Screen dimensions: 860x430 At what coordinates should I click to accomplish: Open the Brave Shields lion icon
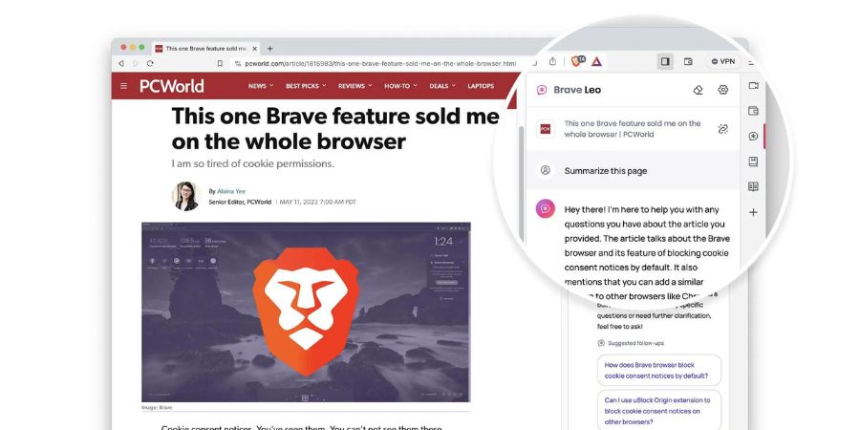577,61
